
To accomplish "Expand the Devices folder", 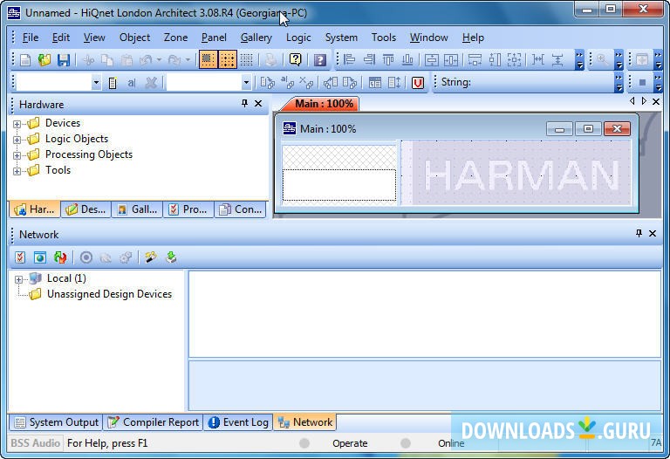I will click(x=17, y=124).
